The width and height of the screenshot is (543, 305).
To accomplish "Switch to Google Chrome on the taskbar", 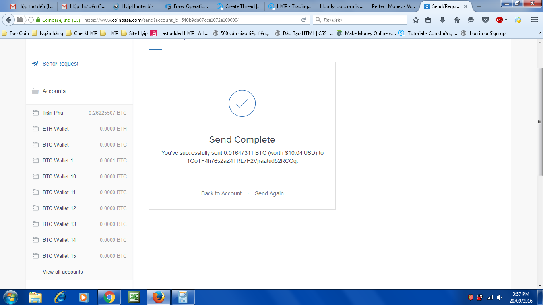I will pos(109,297).
